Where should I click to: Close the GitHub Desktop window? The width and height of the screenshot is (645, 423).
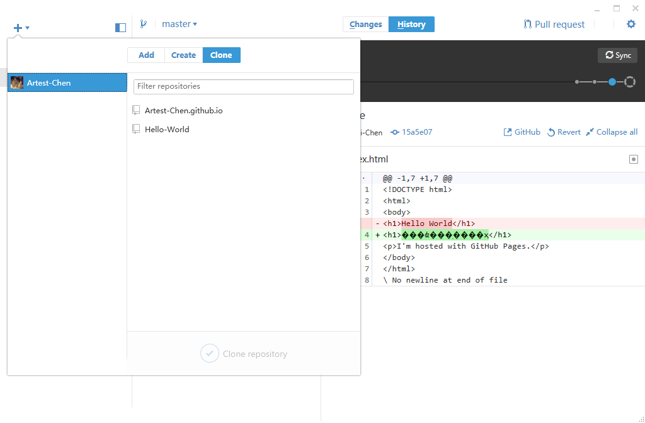pos(636,8)
